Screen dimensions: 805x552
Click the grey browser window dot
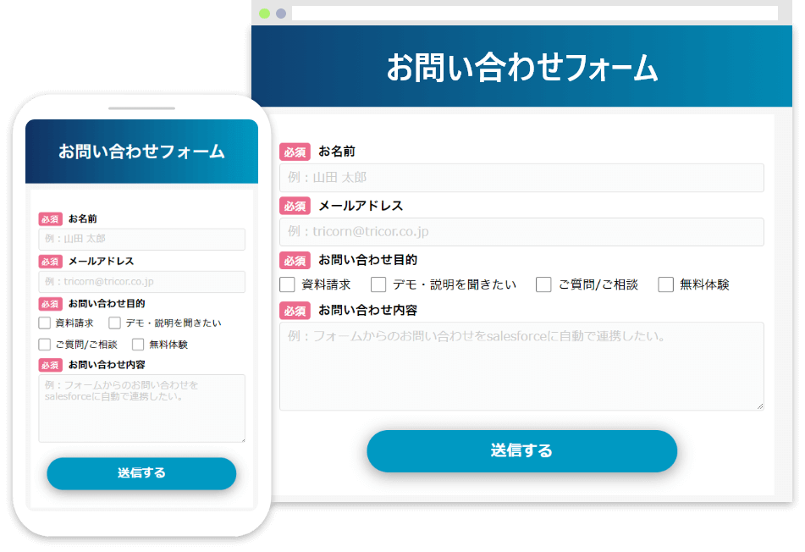279,14
